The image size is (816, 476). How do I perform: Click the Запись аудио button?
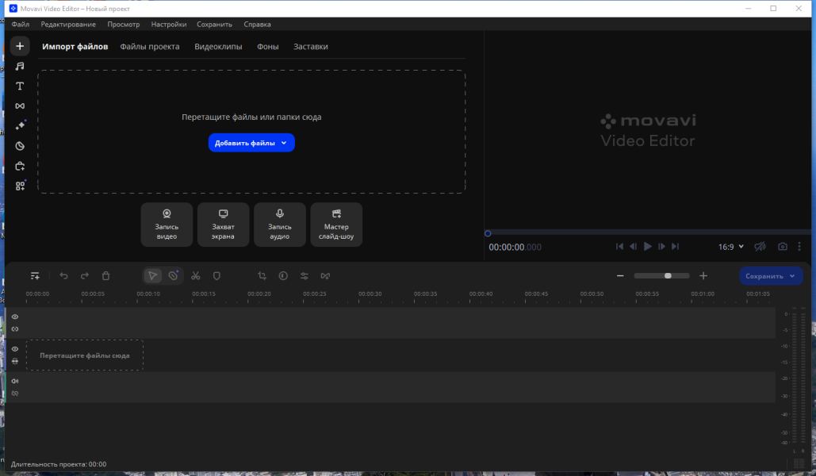click(279, 225)
